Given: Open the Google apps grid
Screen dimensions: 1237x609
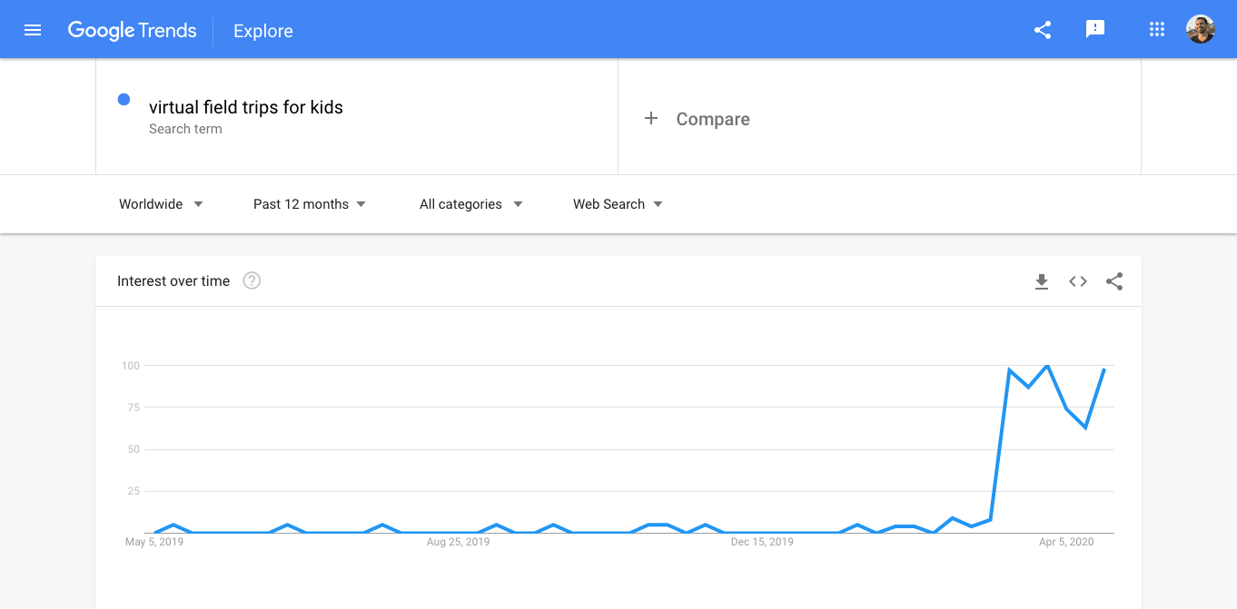Looking at the screenshot, I should (x=1156, y=30).
